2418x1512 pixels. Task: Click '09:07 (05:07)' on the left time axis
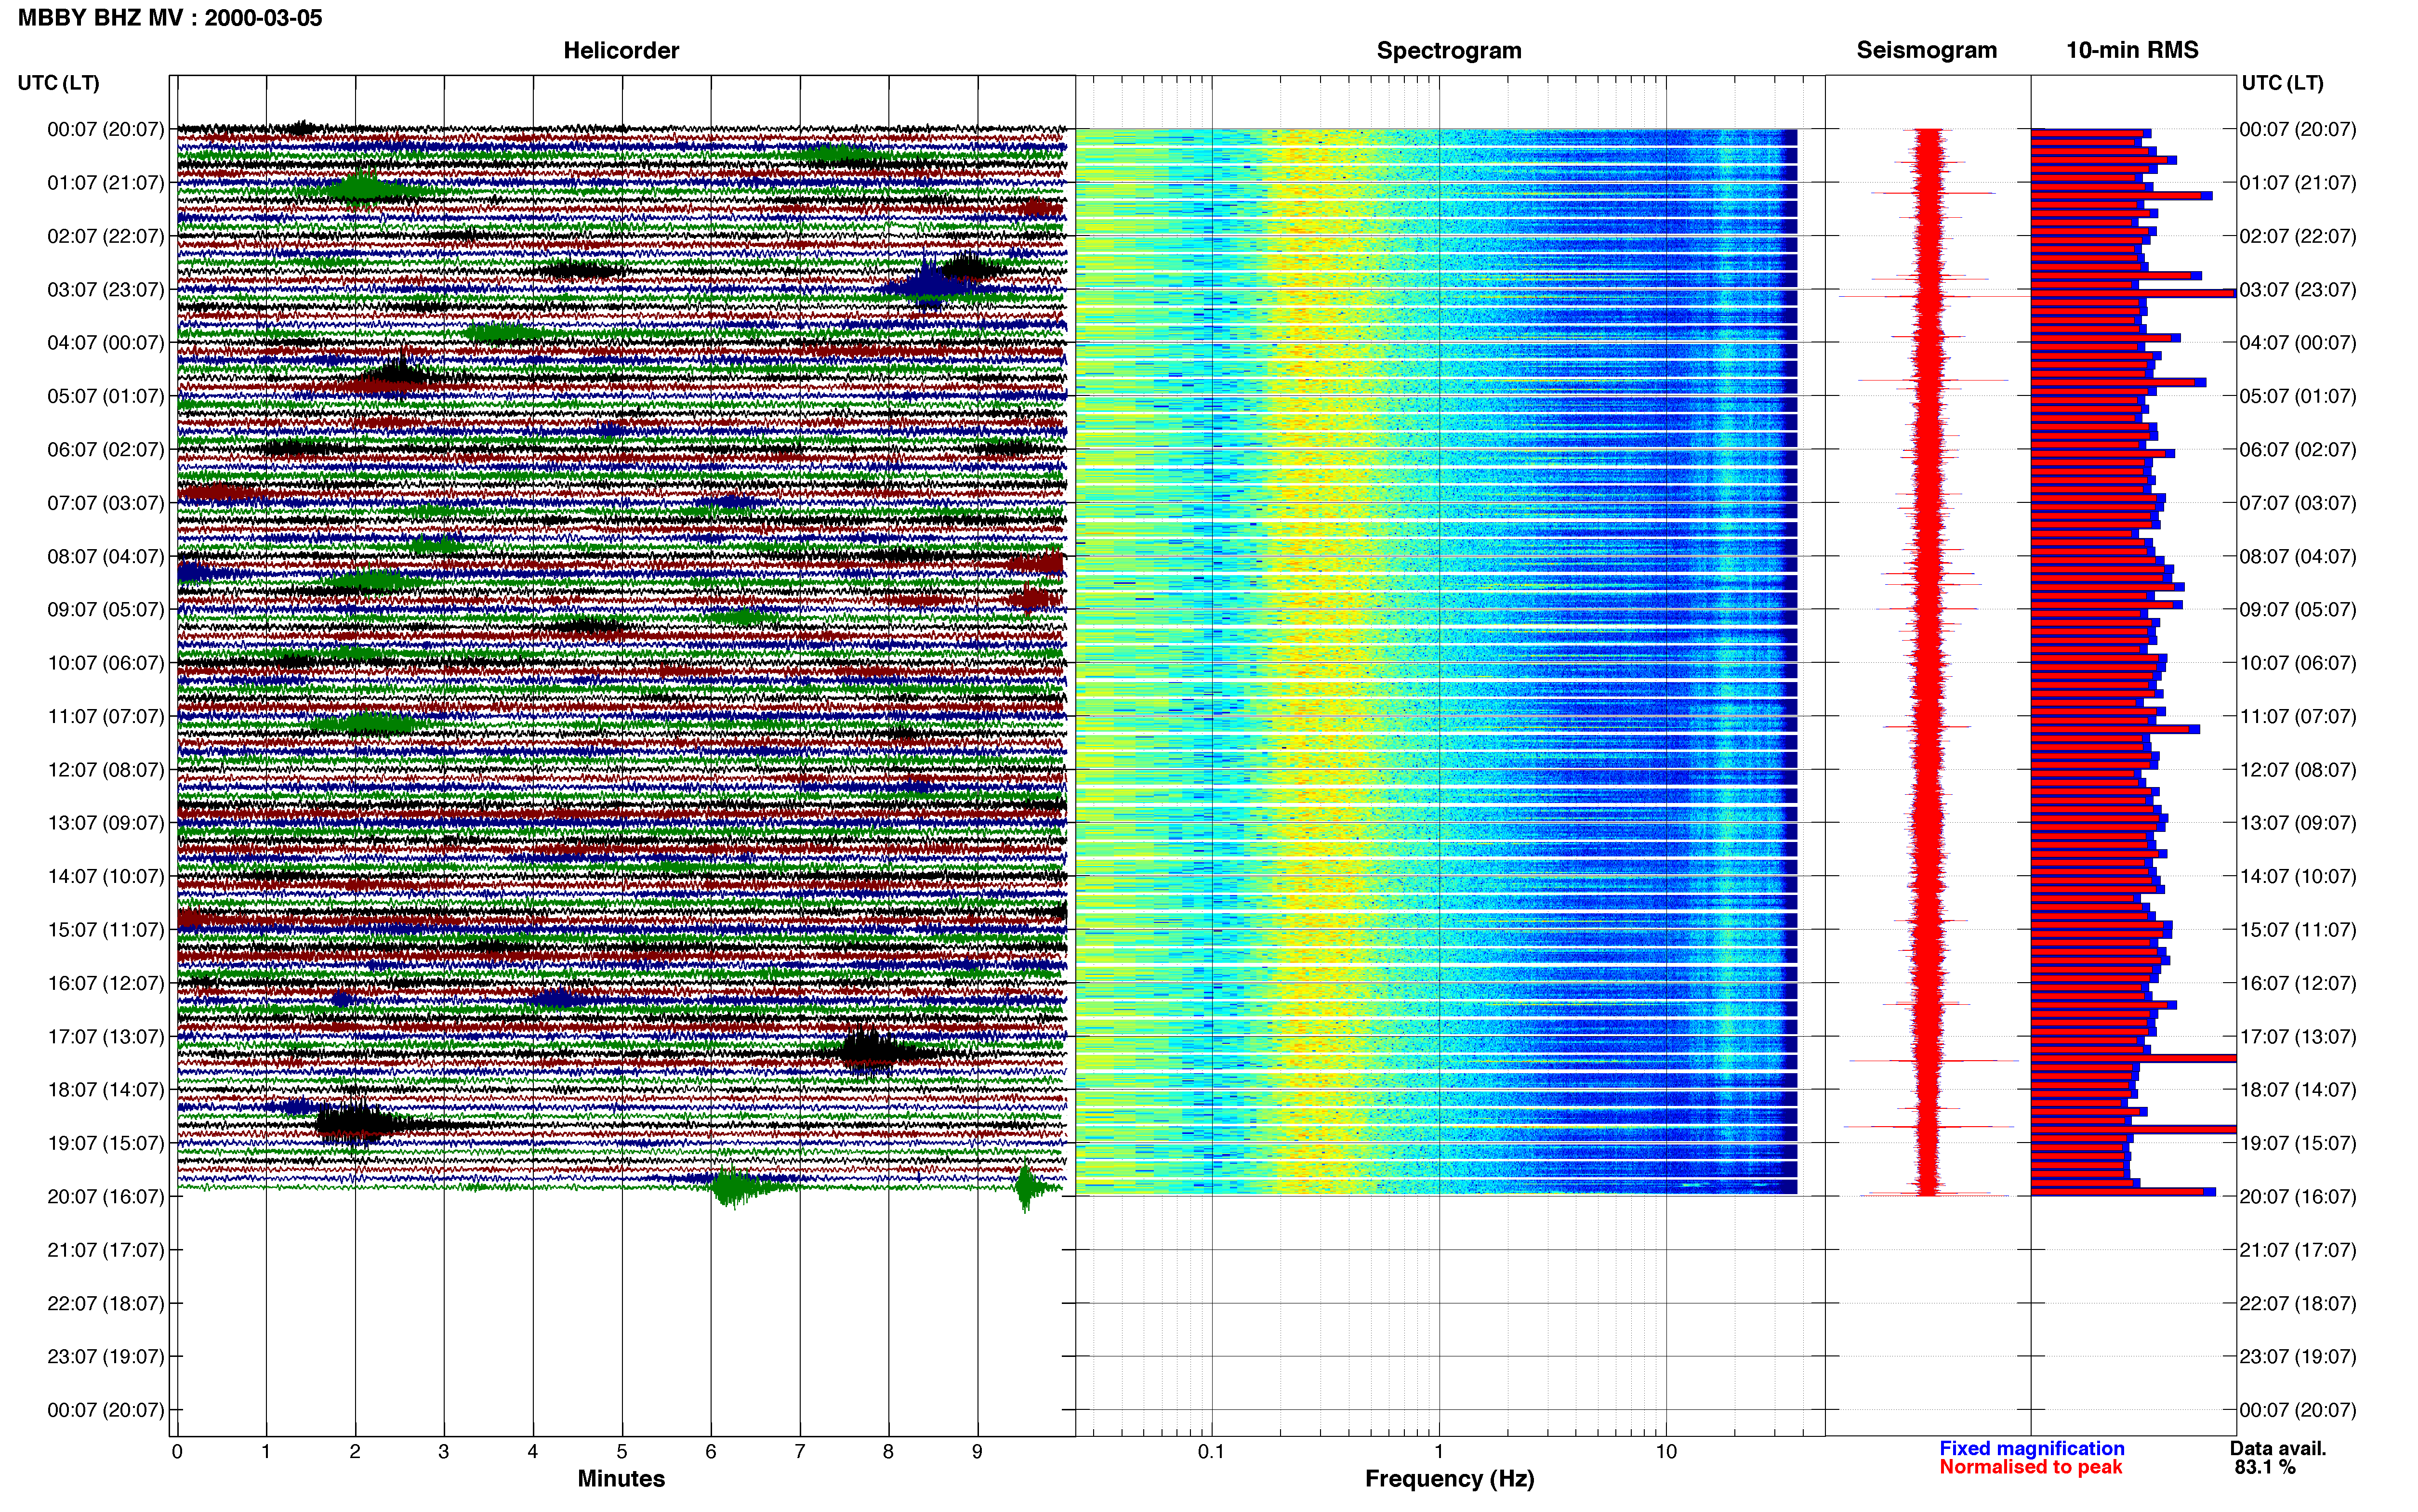(x=105, y=610)
